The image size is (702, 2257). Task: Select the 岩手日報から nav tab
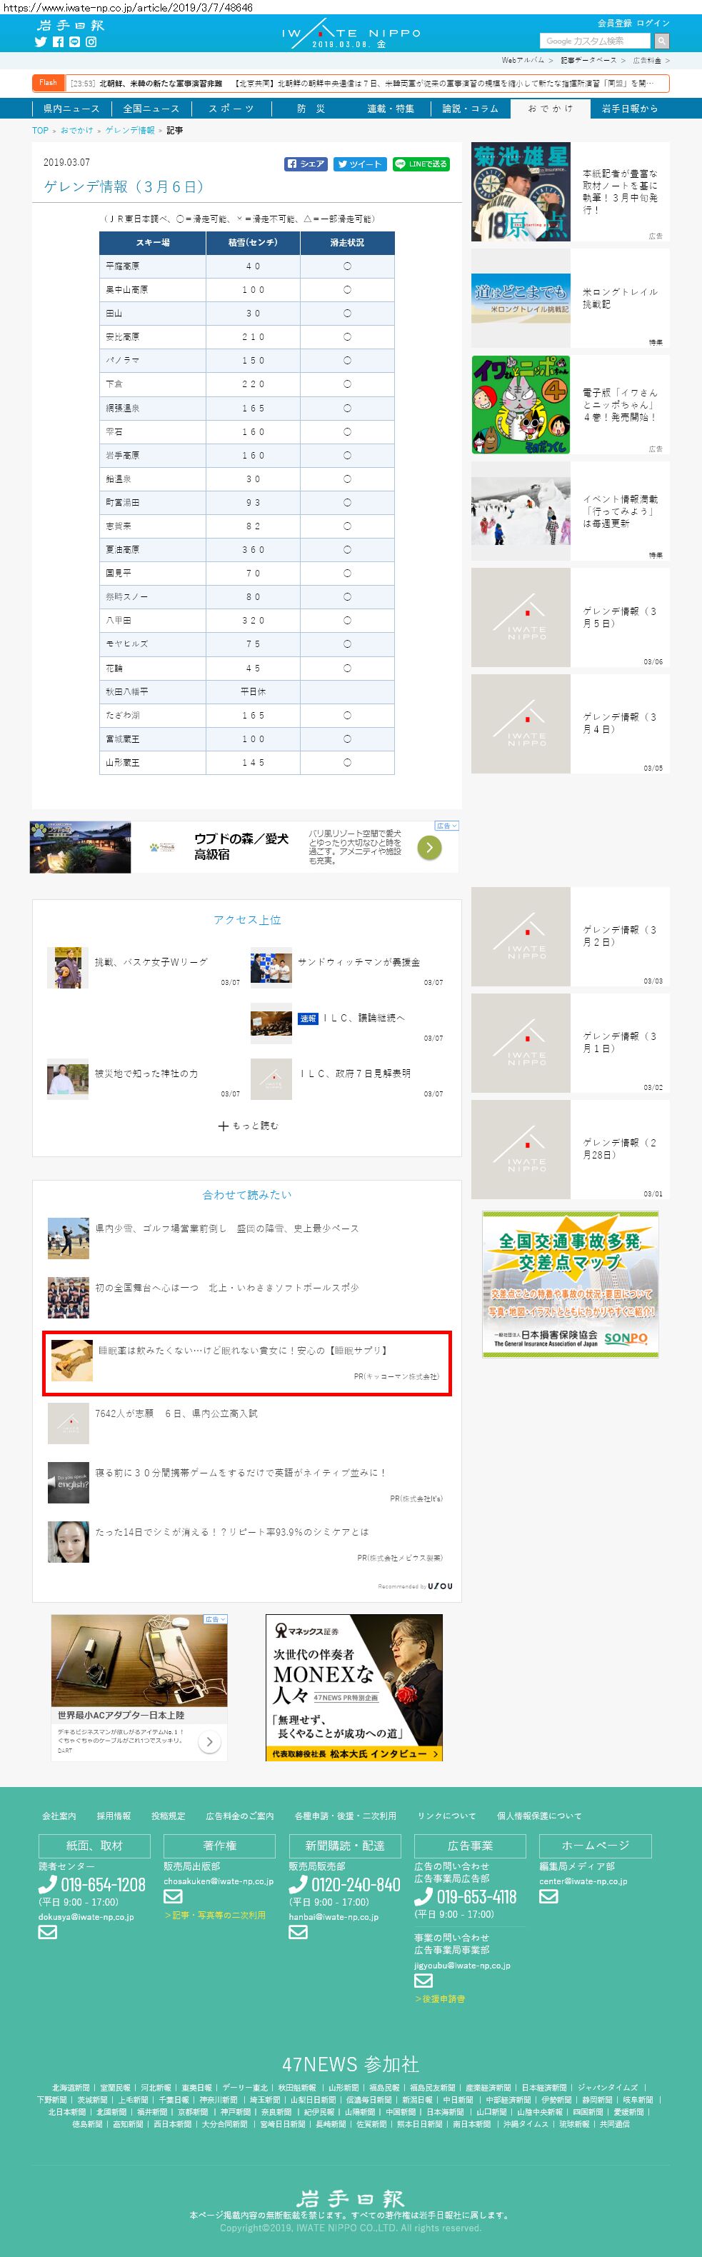(x=629, y=109)
